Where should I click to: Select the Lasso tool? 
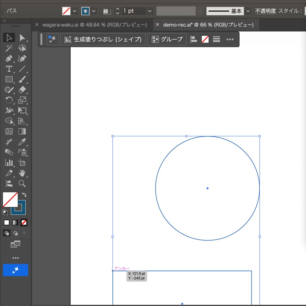point(22,48)
